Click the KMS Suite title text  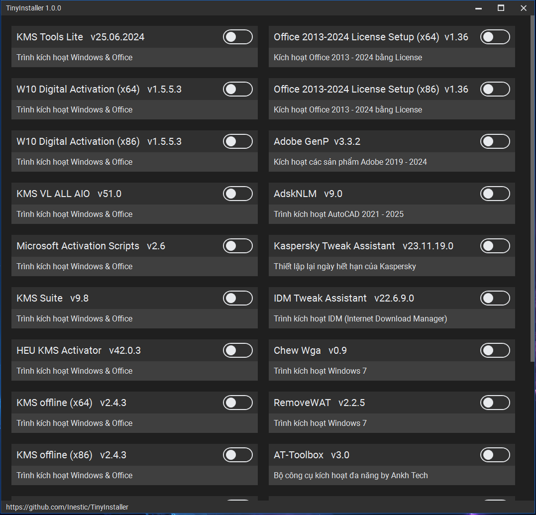40,299
